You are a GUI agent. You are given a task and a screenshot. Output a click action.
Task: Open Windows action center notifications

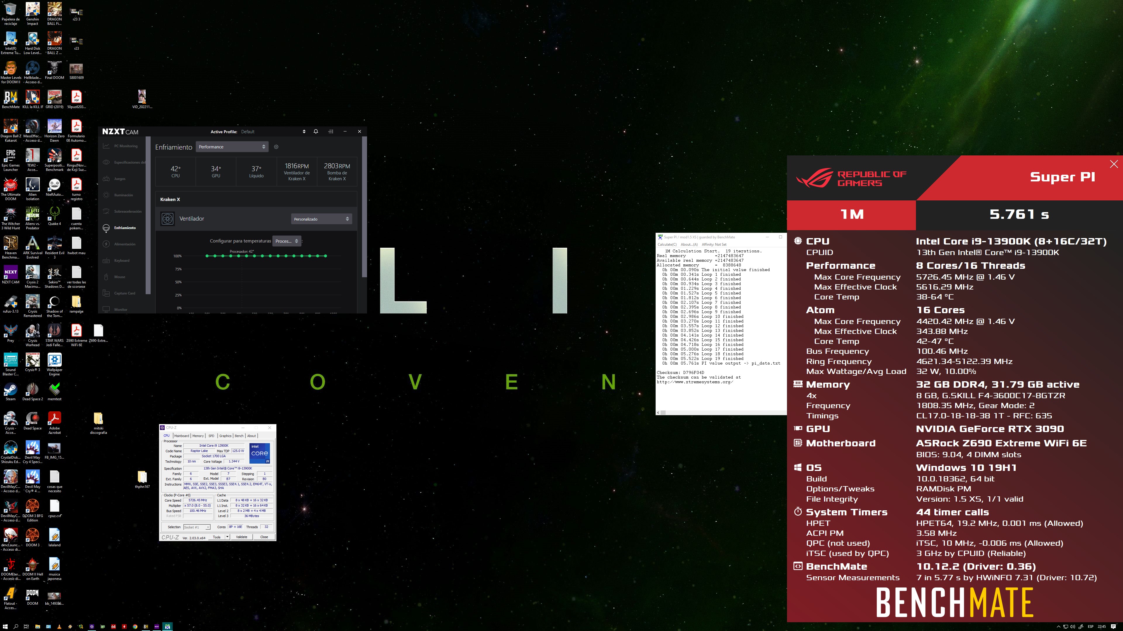coord(1113,627)
